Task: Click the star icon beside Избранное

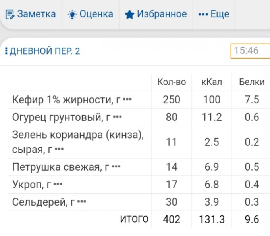Action: 129,15
